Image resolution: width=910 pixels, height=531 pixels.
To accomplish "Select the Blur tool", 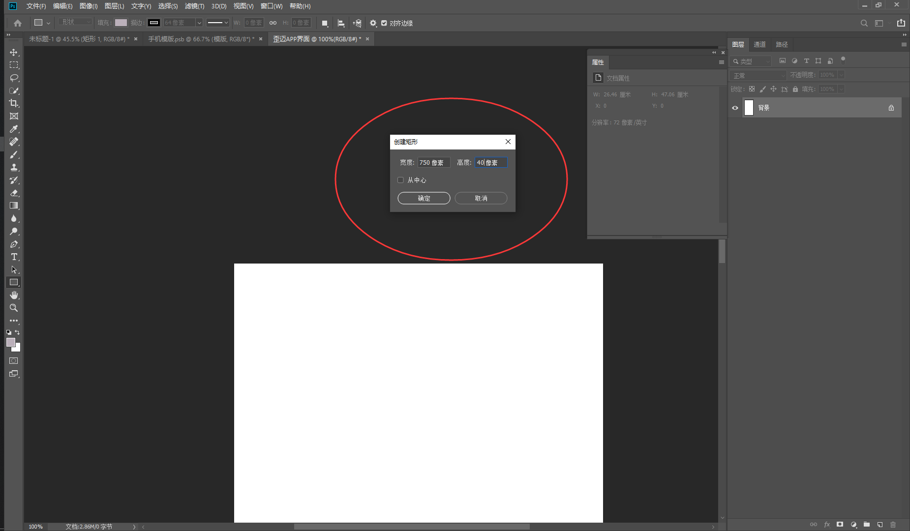I will 14,218.
